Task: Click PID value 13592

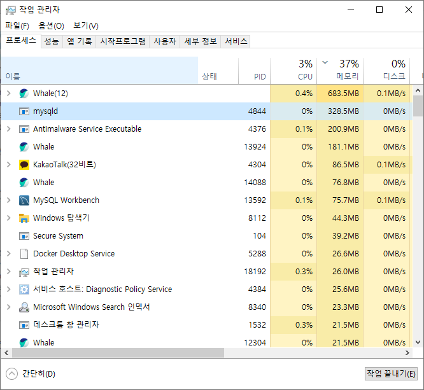Action: [x=255, y=200]
